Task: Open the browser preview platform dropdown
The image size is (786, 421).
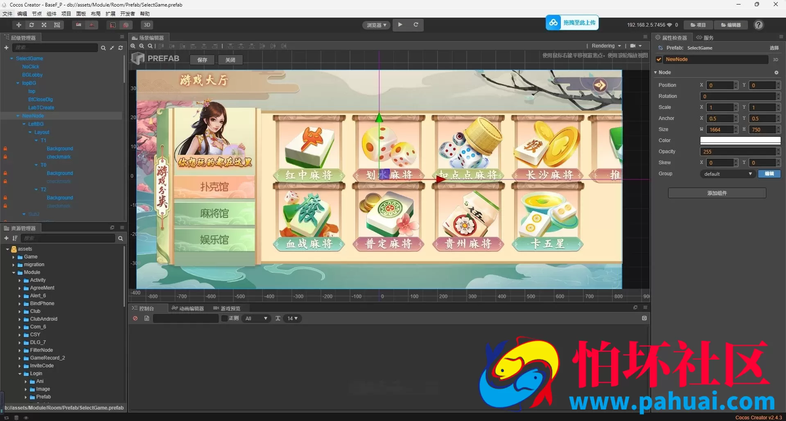Action: tap(377, 25)
